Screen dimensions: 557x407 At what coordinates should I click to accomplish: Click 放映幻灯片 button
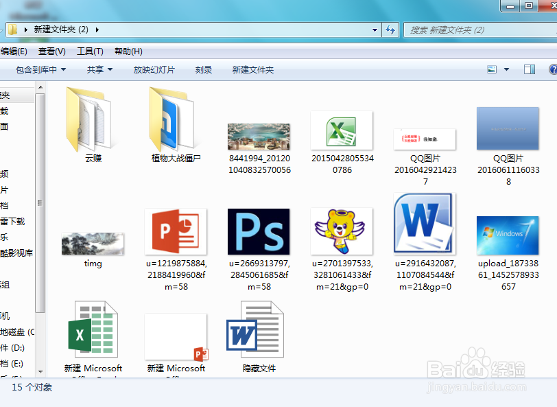[154, 70]
